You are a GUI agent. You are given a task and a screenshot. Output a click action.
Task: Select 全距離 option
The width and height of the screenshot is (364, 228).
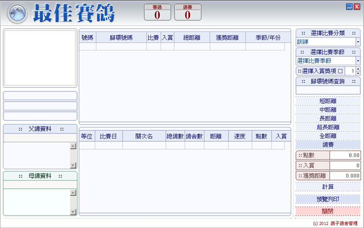(328, 136)
